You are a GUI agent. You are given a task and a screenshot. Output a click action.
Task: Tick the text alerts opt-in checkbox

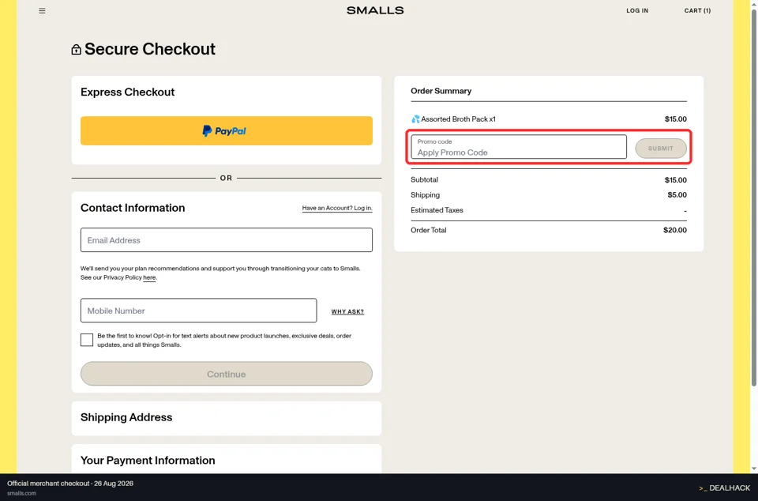[87, 340]
